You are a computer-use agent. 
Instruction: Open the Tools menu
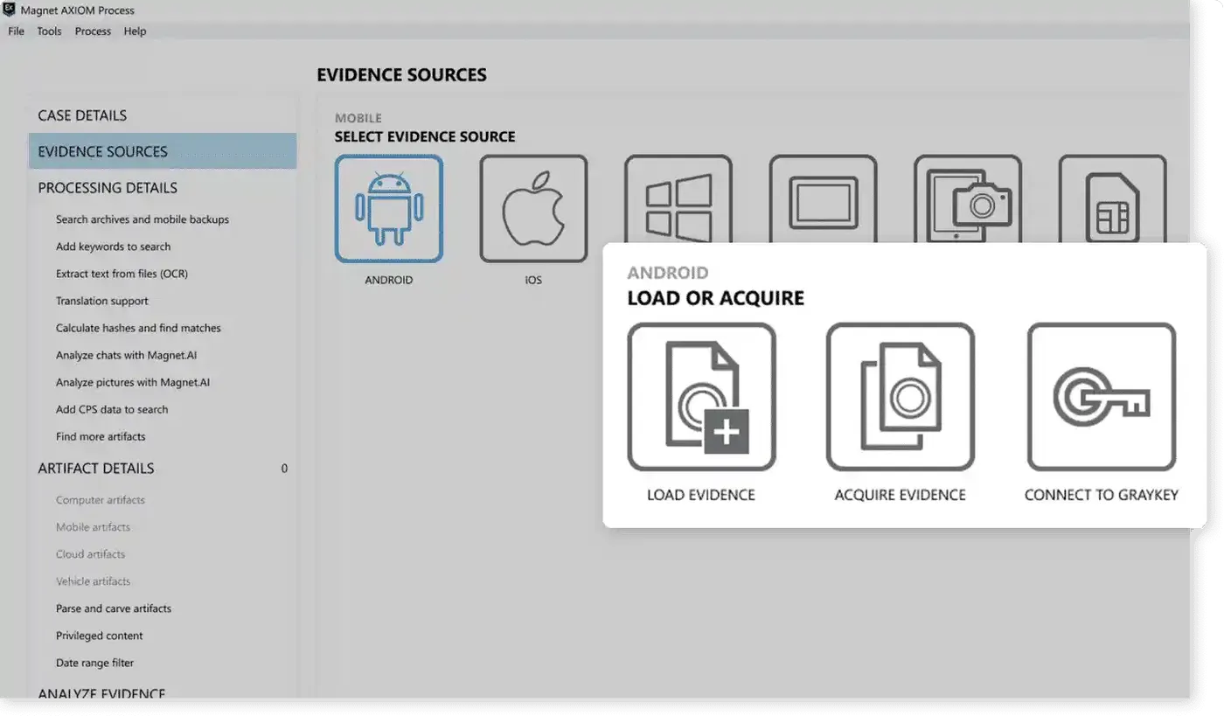click(49, 31)
